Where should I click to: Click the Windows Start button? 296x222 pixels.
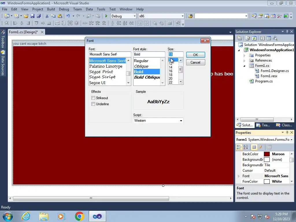8,216
